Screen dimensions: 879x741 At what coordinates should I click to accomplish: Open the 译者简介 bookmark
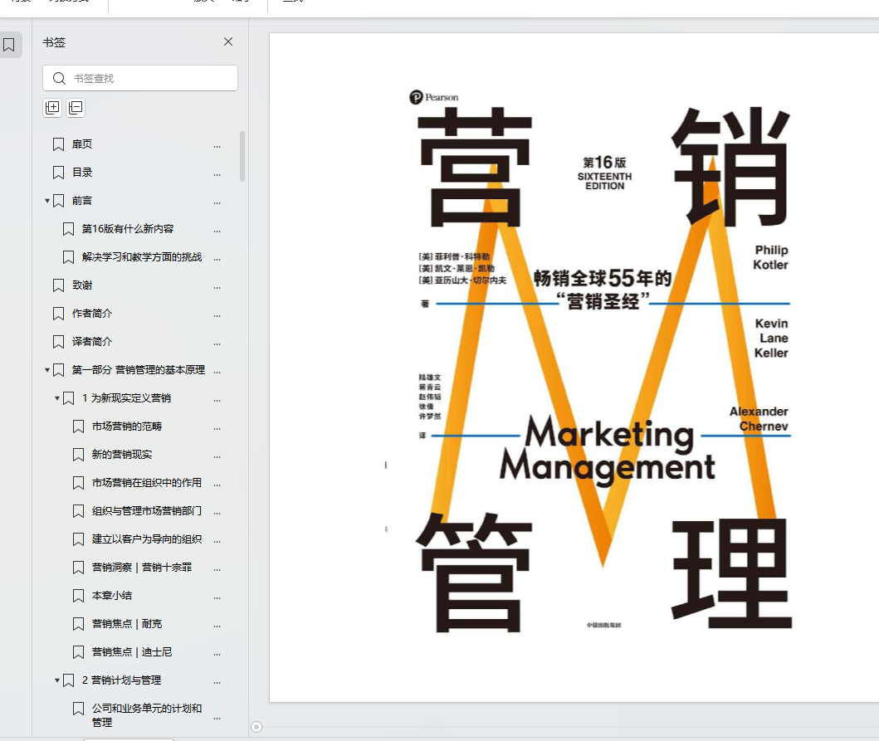pyautogui.click(x=92, y=341)
